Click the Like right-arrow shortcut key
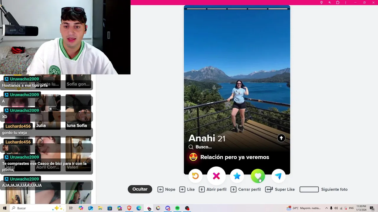 pos(182,189)
